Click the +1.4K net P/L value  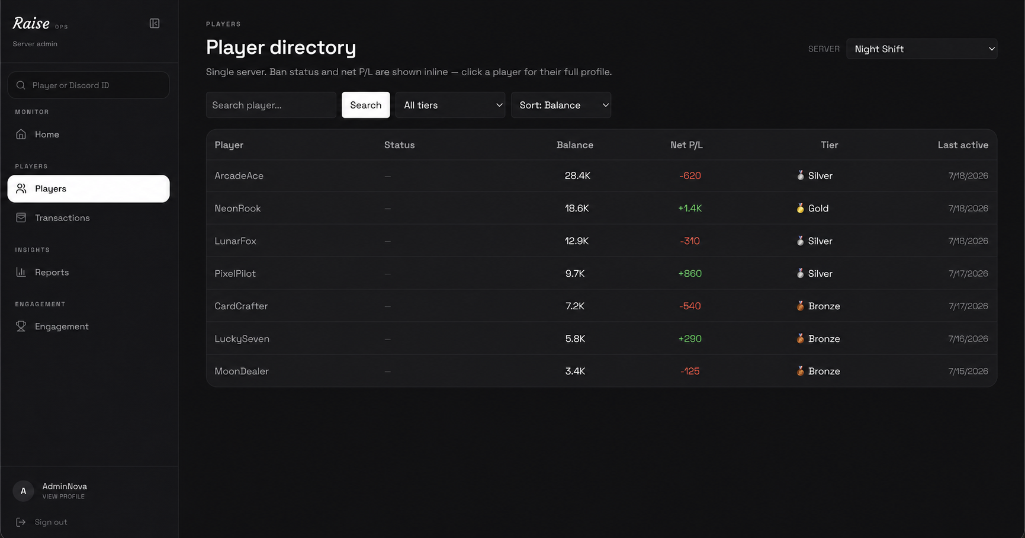690,208
